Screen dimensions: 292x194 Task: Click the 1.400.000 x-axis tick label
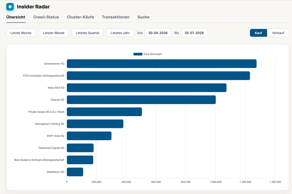pyautogui.click(x=275, y=182)
